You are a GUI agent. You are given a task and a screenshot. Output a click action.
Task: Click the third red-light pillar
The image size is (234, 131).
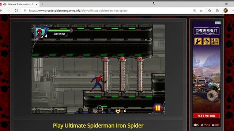click(x=140, y=74)
